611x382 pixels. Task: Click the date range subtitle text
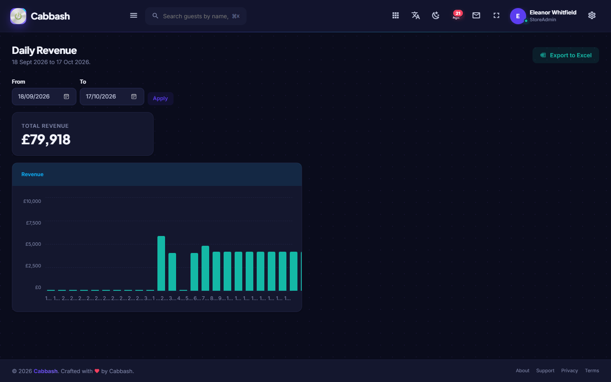coord(51,62)
